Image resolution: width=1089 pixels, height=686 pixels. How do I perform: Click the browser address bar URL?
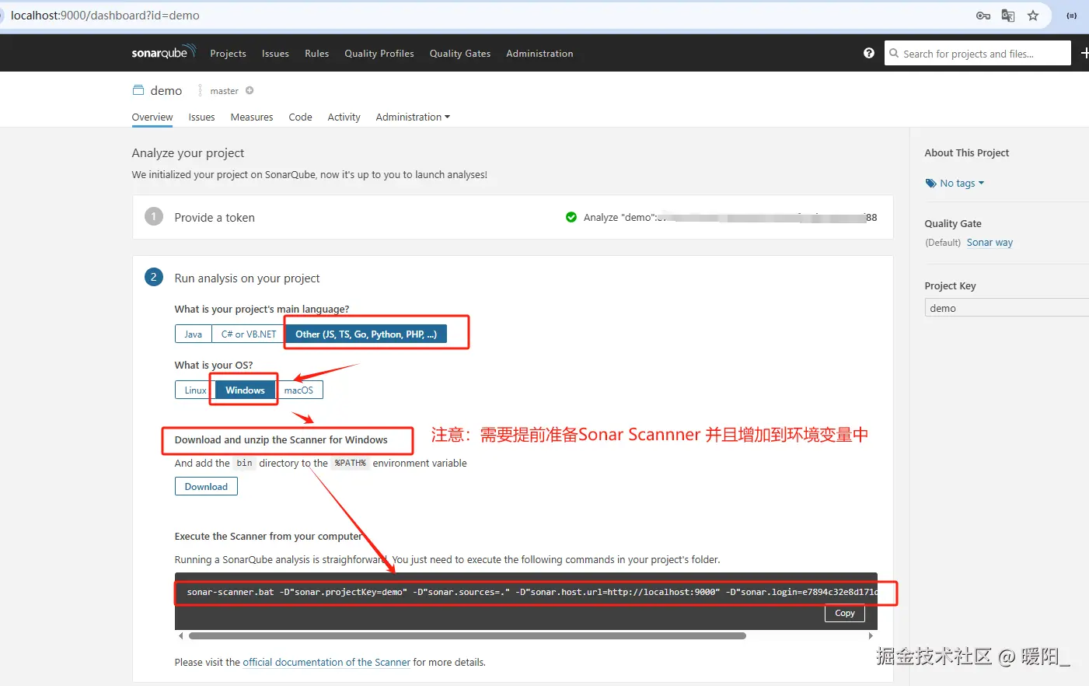105,16
